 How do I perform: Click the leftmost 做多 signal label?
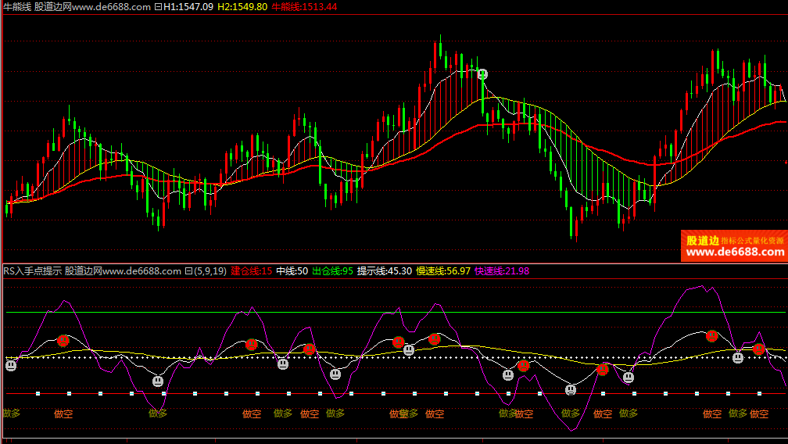(x=12, y=413)
